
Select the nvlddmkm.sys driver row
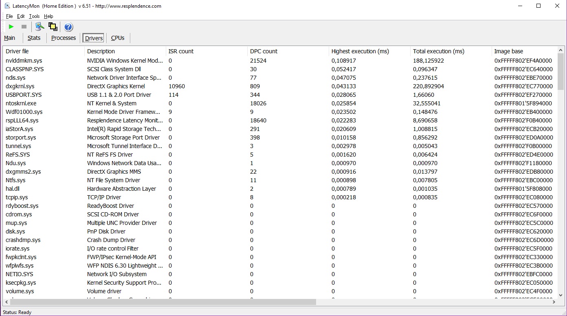(280, 61)
